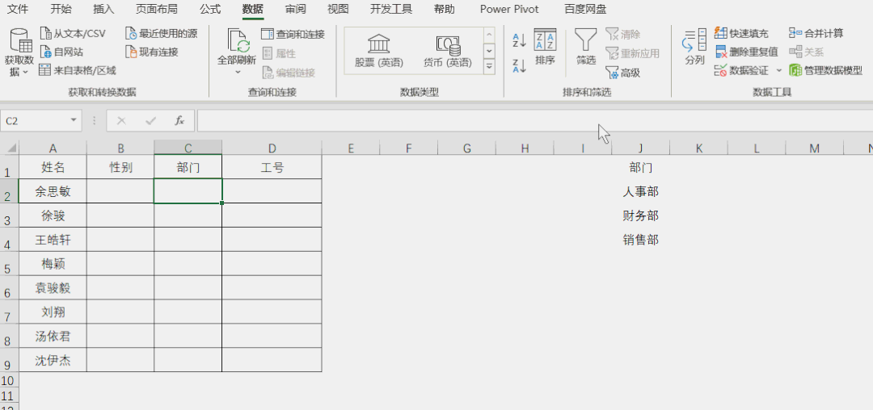This screenshot has width=873, height=410.
Task: Expand the 数据验证 dropdown arrow
Action: coord(778,70)
